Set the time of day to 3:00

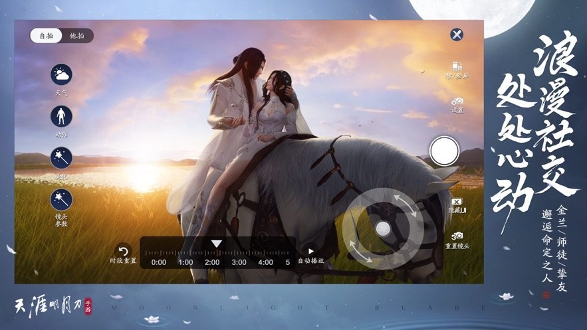tap(239, 262)
